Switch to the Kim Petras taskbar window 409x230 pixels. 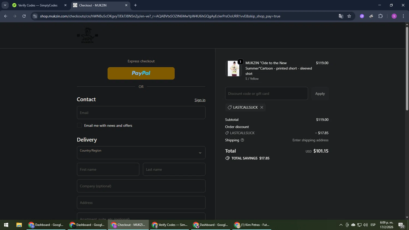(252, 225)
